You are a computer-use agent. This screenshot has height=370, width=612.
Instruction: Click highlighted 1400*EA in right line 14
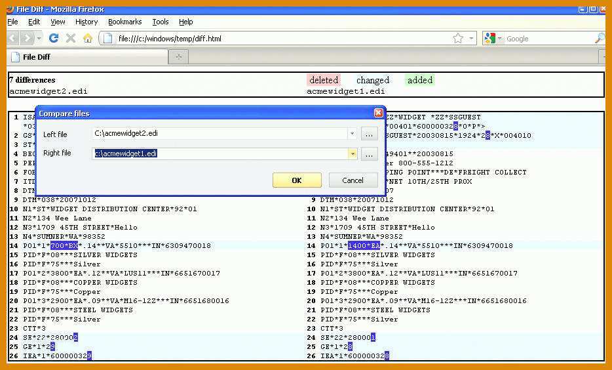tap(364, 246)
